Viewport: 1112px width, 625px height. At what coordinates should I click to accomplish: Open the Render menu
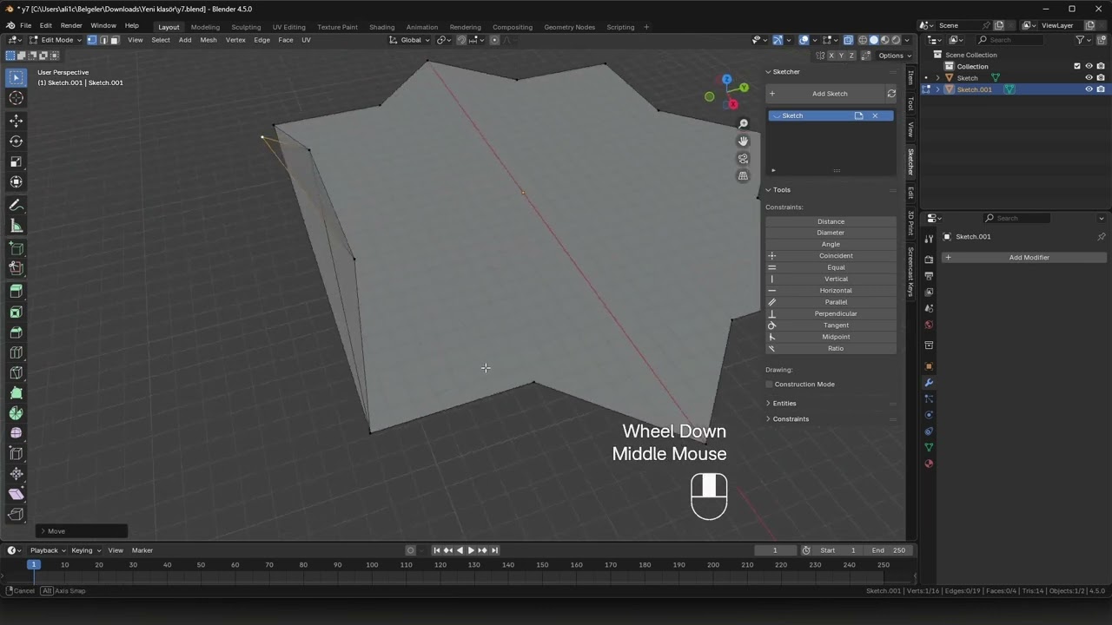(x=71, y=26)
